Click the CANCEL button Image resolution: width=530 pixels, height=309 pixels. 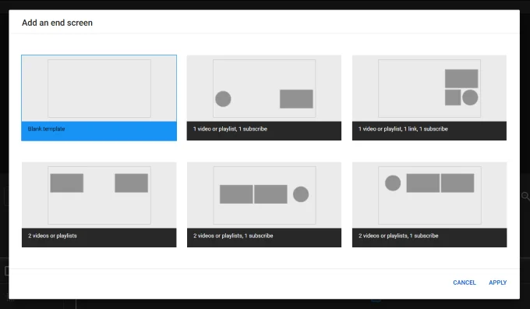pos(464,282)
